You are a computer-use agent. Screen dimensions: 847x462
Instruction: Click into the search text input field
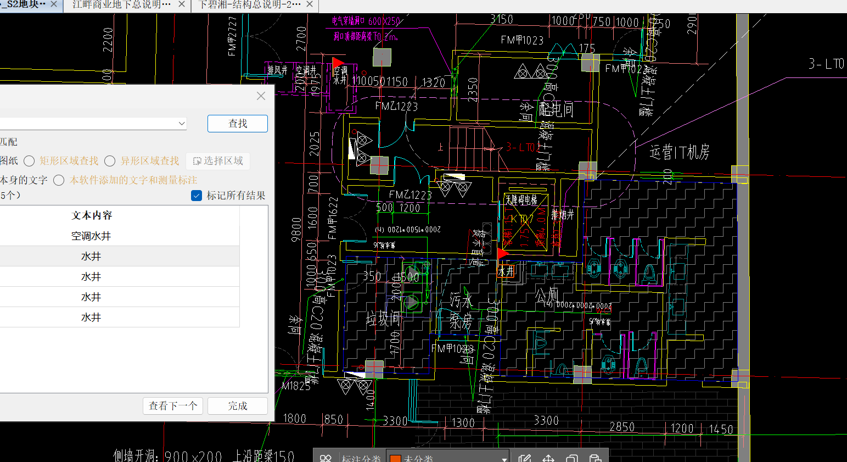point(88,124)
